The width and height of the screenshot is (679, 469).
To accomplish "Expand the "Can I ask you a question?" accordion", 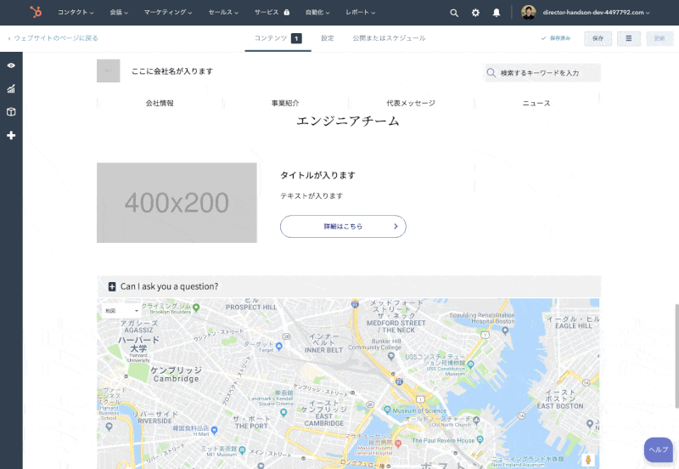I will (112, 286).
